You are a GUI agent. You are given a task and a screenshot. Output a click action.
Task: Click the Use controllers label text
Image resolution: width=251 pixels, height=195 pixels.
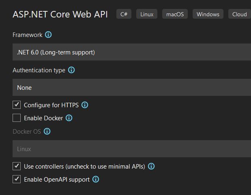[84, 167]
